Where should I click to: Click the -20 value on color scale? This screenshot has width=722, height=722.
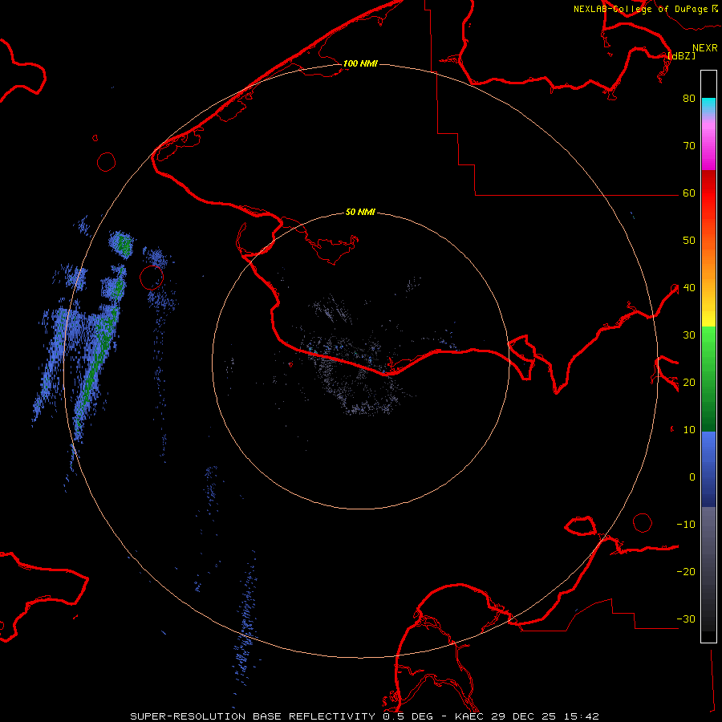686,572
